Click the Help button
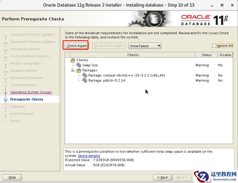The image size is (238, 183). pyautogui.click(x=12, y=177)
